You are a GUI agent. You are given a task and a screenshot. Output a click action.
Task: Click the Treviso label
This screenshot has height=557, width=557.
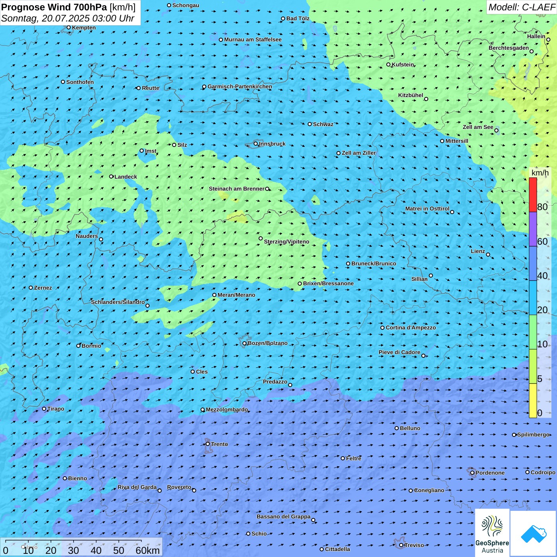(414, 545)
